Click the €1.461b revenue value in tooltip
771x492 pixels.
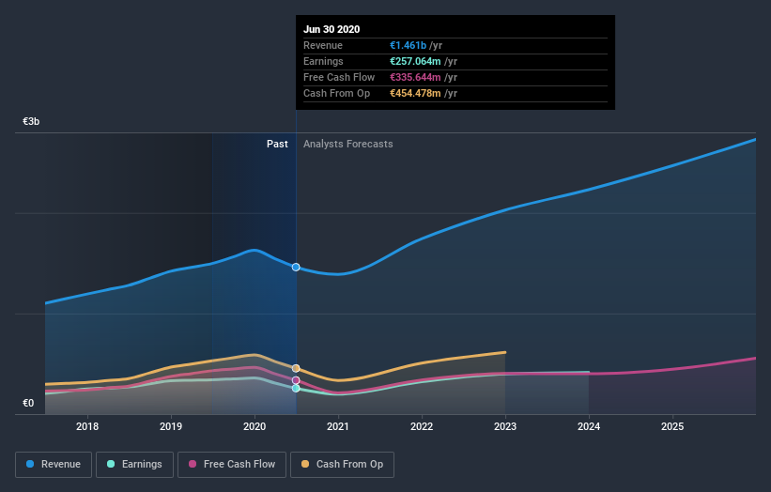click(409, 45)
